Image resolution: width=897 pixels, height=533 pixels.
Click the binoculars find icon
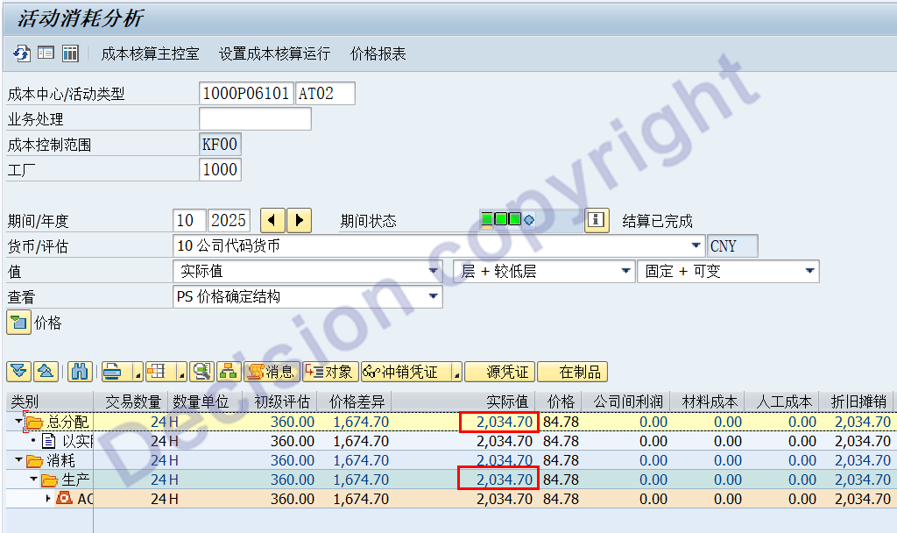79,372
